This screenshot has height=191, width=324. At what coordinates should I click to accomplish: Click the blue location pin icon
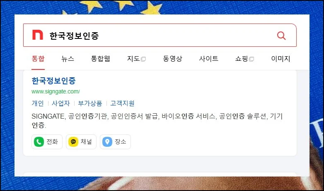[x=107, y=142]
